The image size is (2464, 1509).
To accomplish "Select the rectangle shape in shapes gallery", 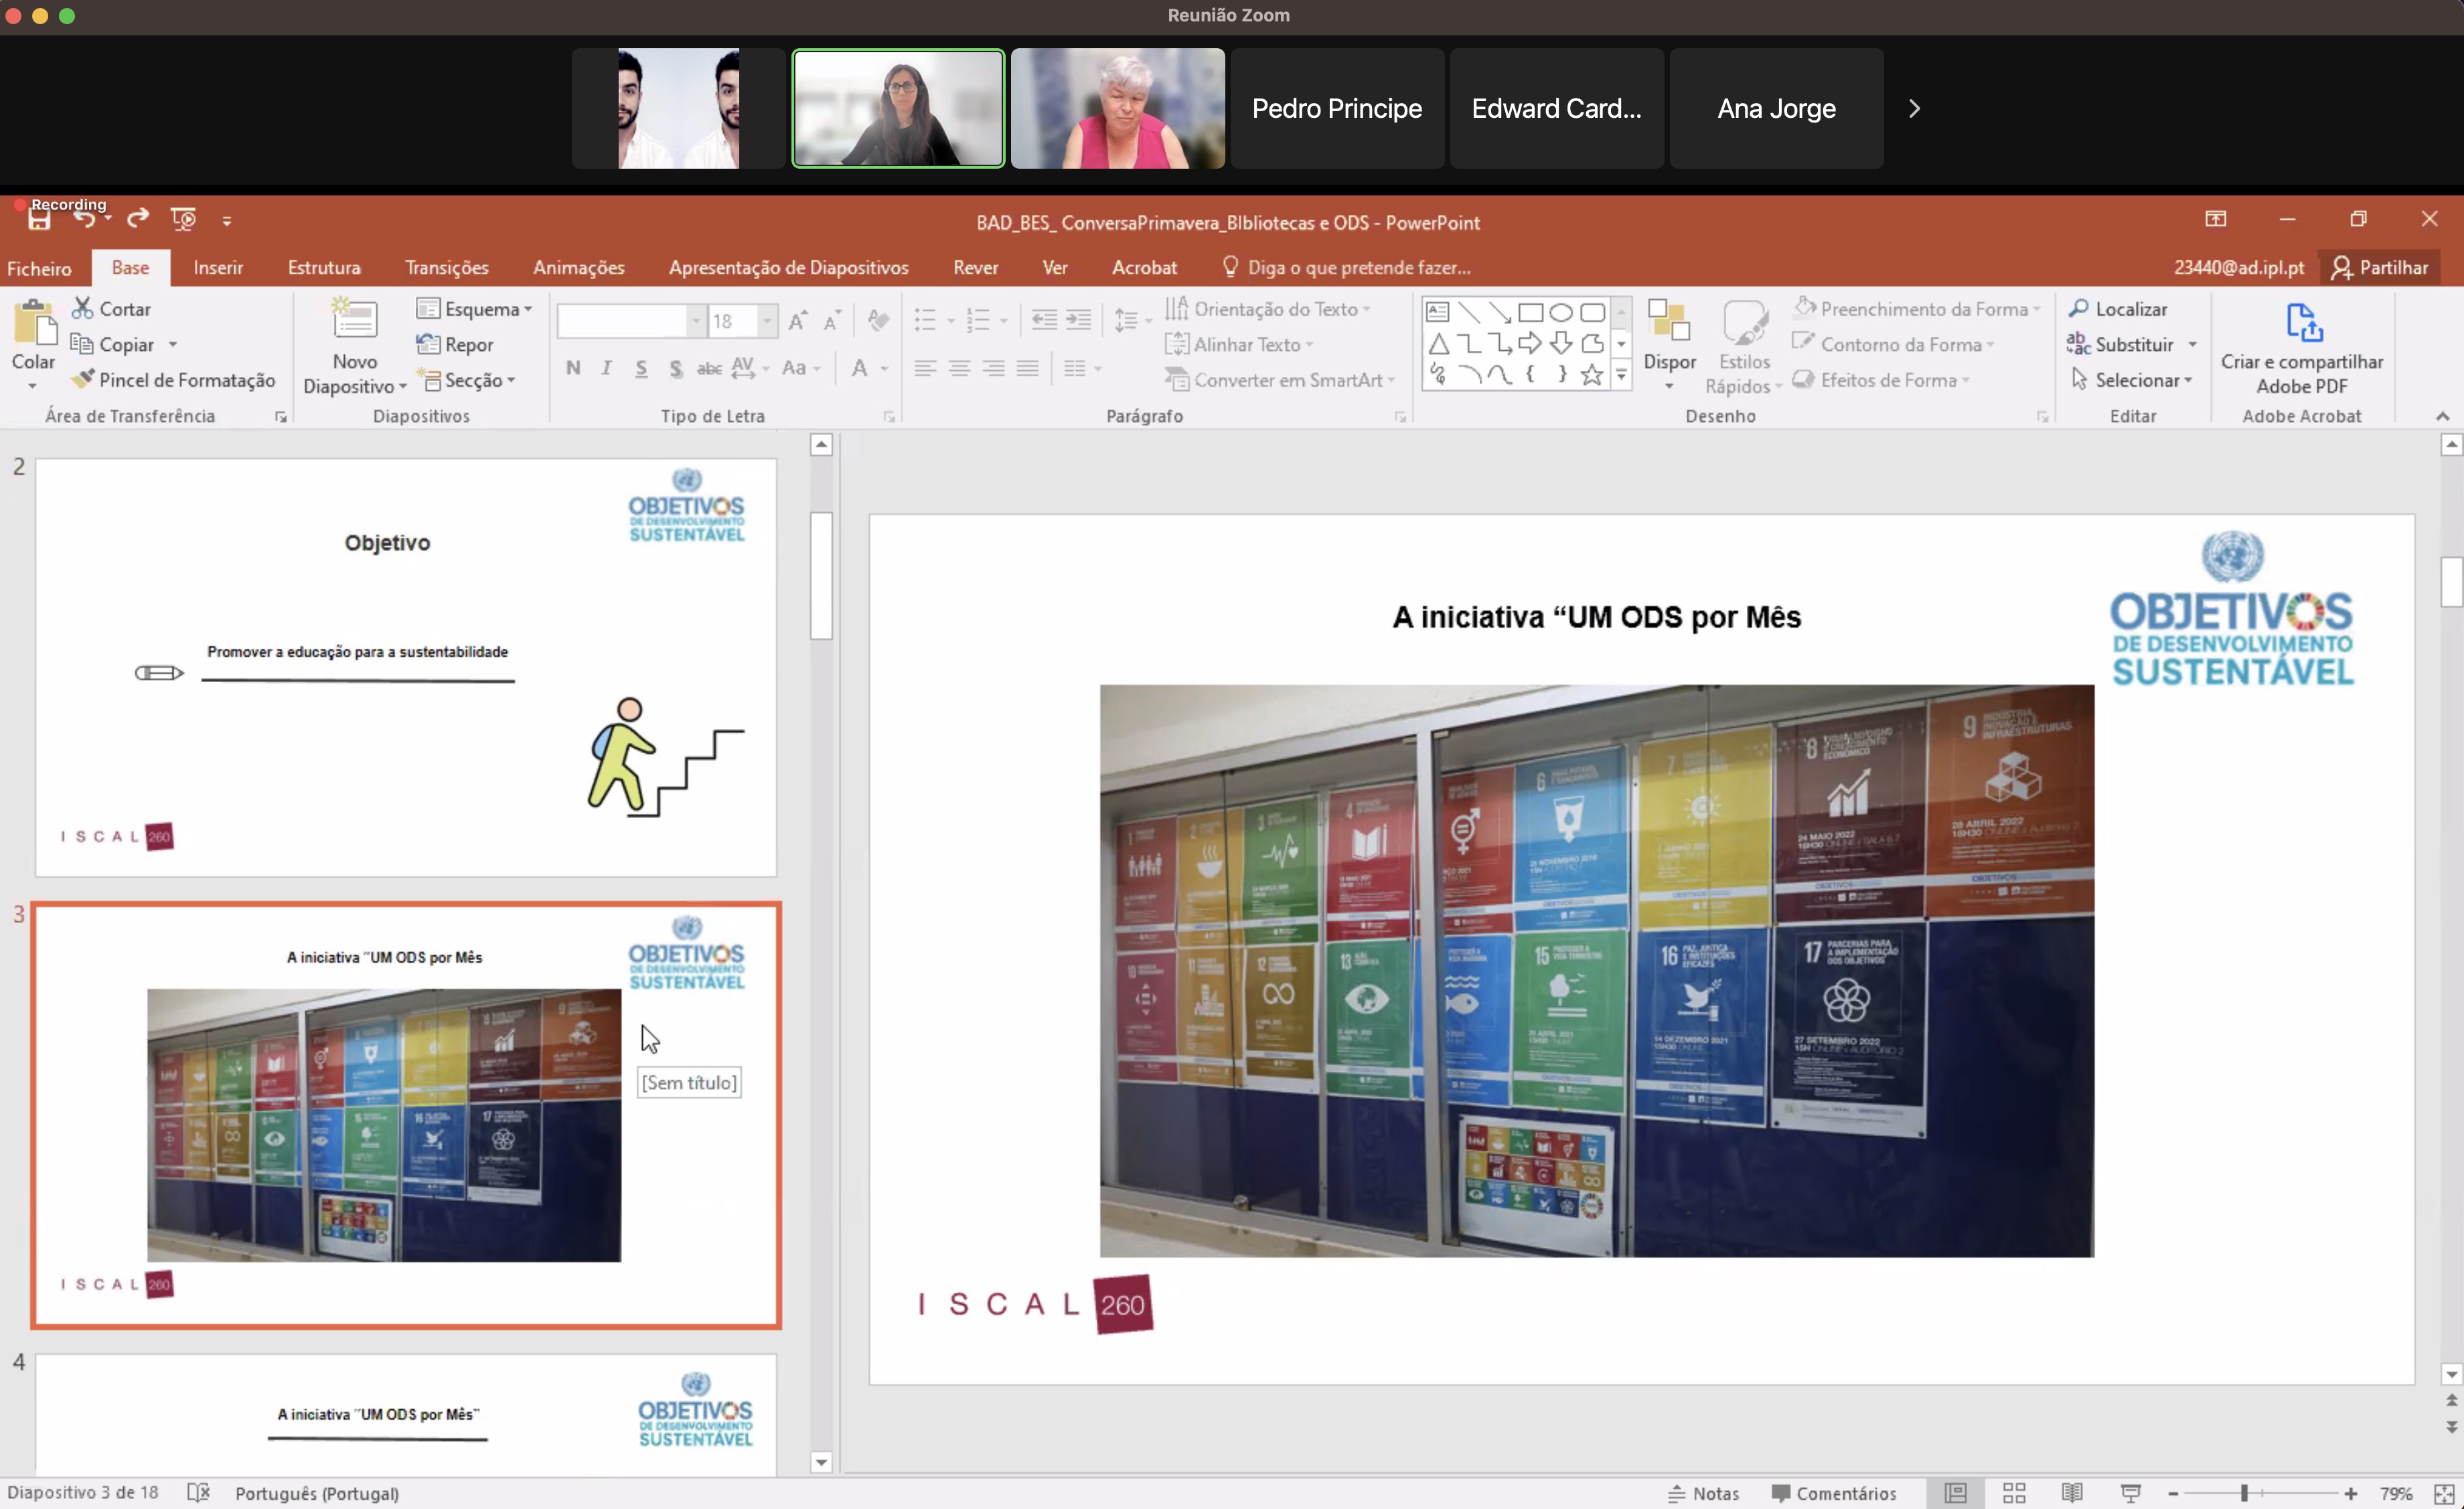I will [x=1530, y=312].
